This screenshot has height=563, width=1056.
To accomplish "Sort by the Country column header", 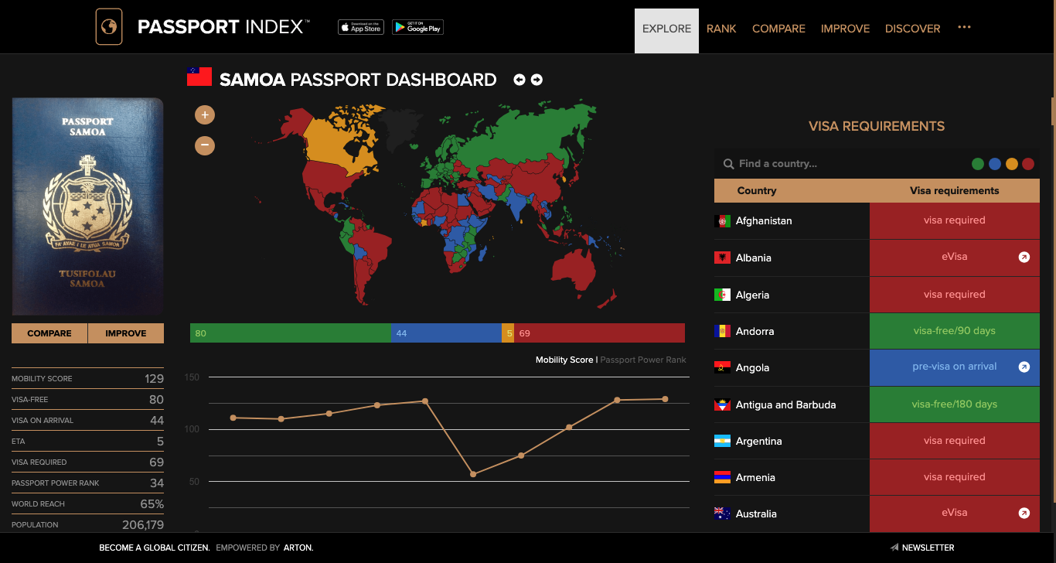I will click(x=757, y=191).
